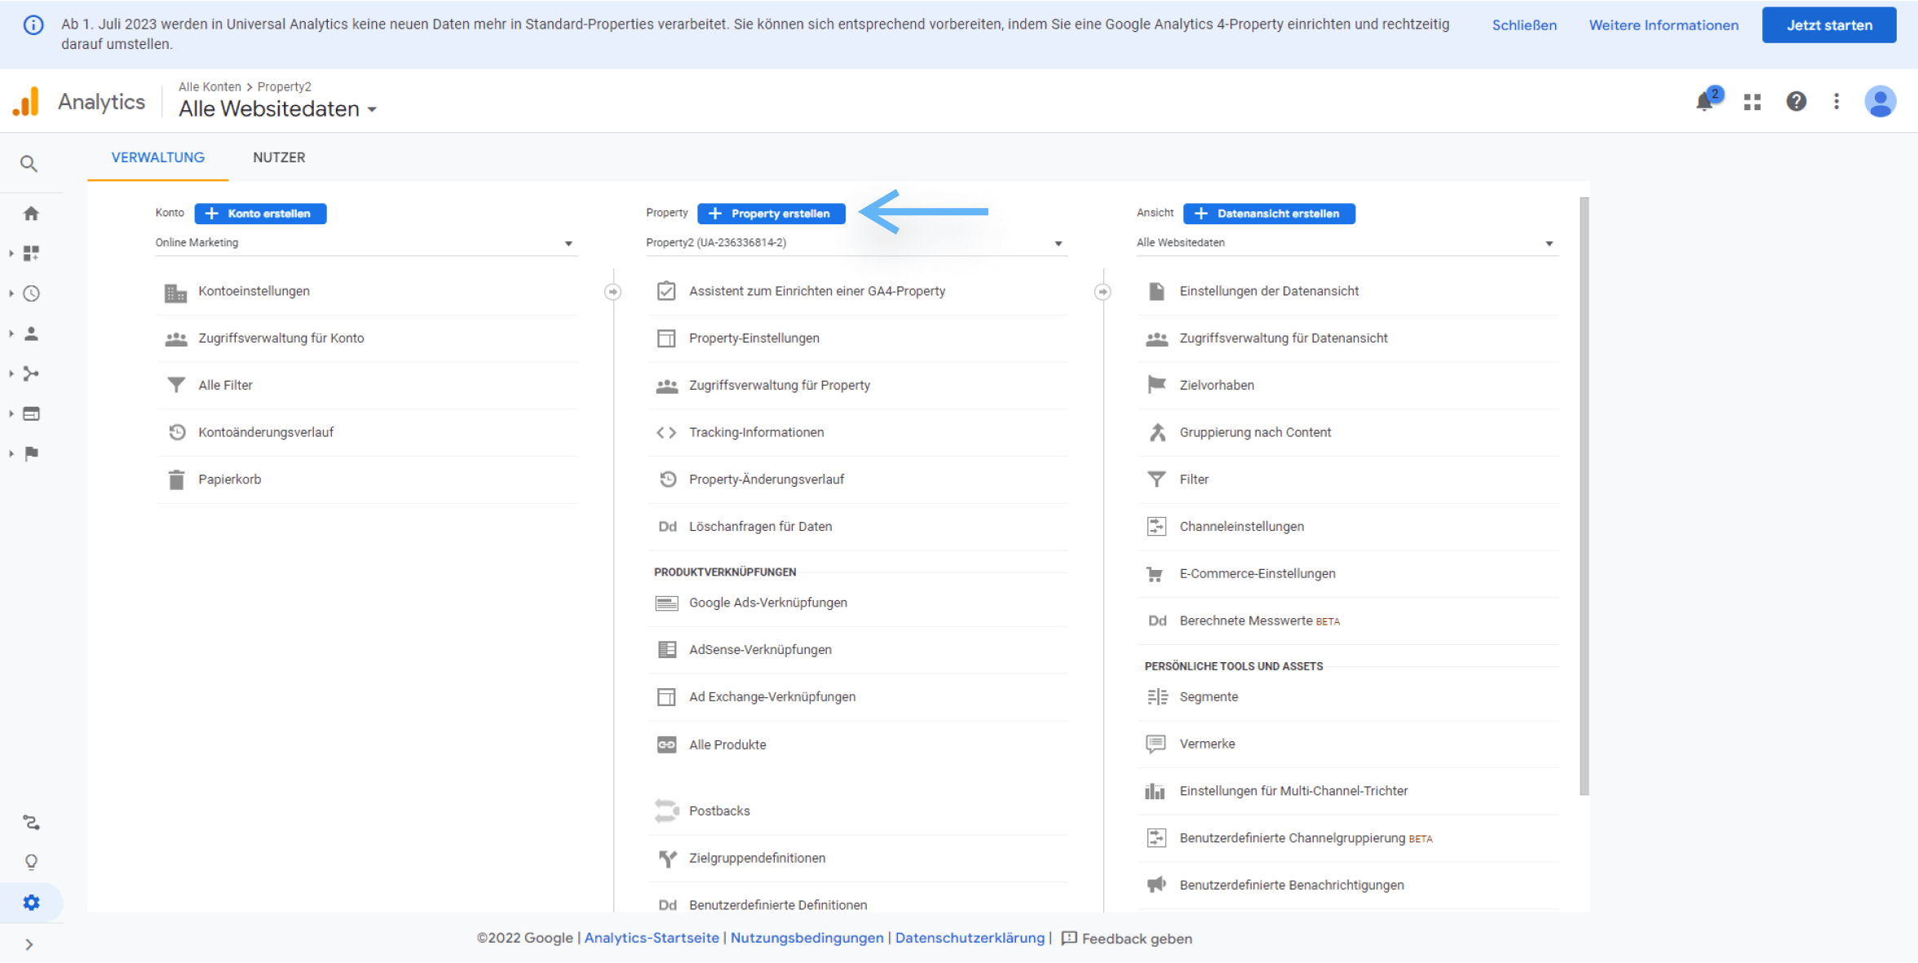Click the Konto erstellen button

(261, 214)
